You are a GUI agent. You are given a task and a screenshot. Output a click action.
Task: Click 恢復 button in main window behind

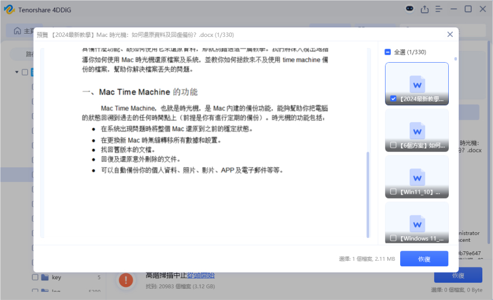(x=458, y=275)
